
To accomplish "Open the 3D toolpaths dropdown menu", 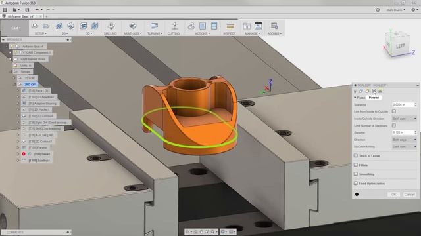I will coord(89,33).
